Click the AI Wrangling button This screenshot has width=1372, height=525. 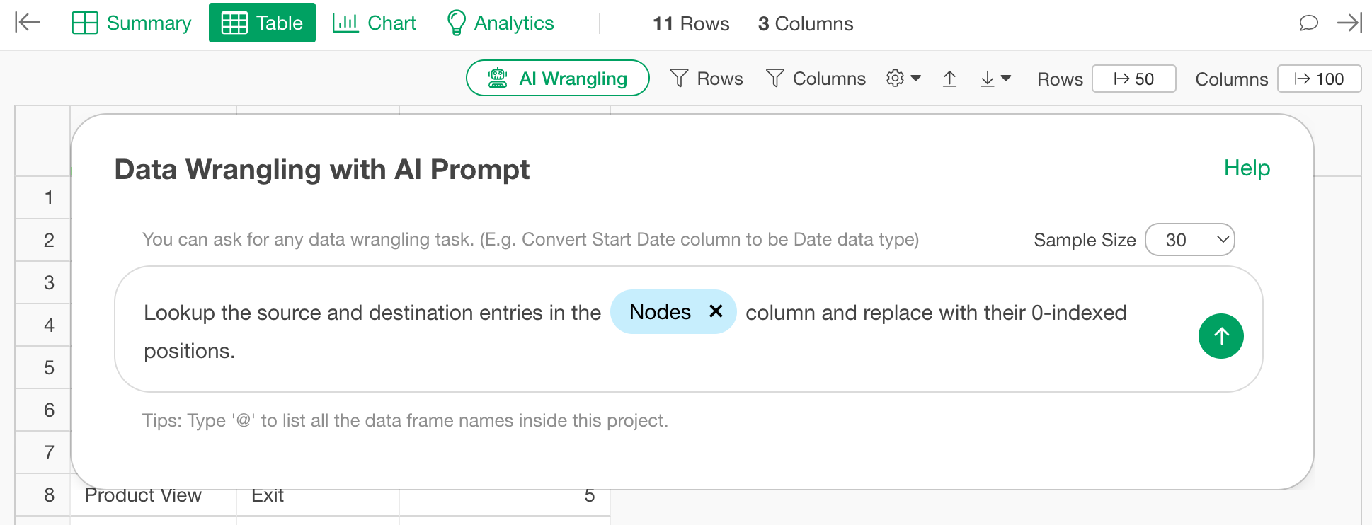tap(557, 79)
